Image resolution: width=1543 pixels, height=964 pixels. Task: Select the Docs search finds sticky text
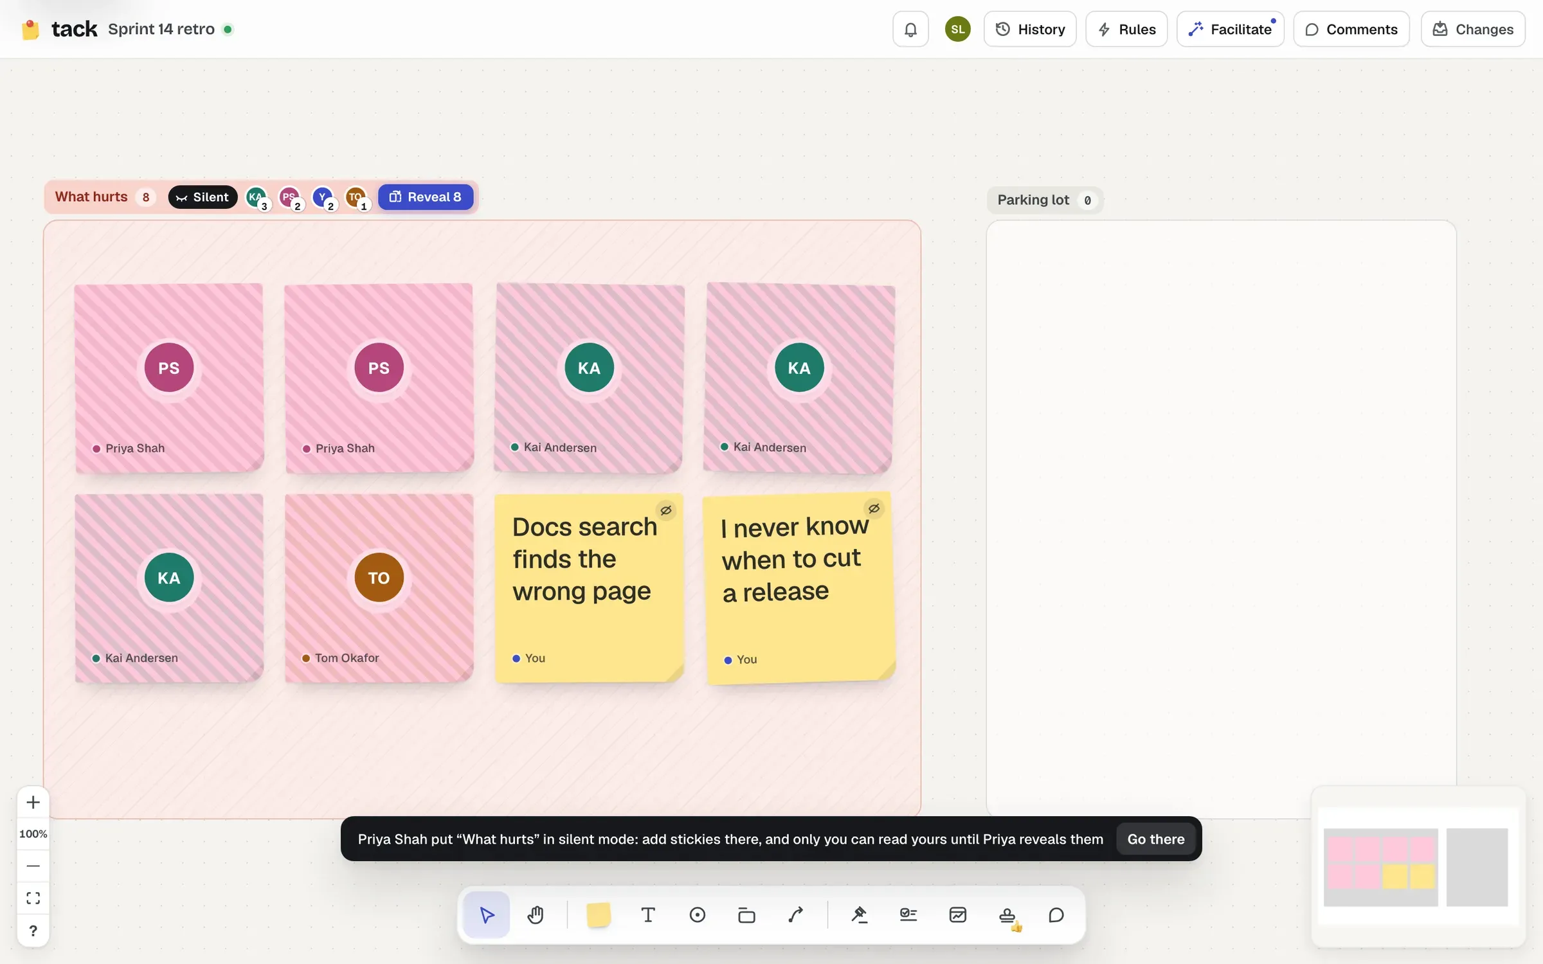[x=584, y=558]
